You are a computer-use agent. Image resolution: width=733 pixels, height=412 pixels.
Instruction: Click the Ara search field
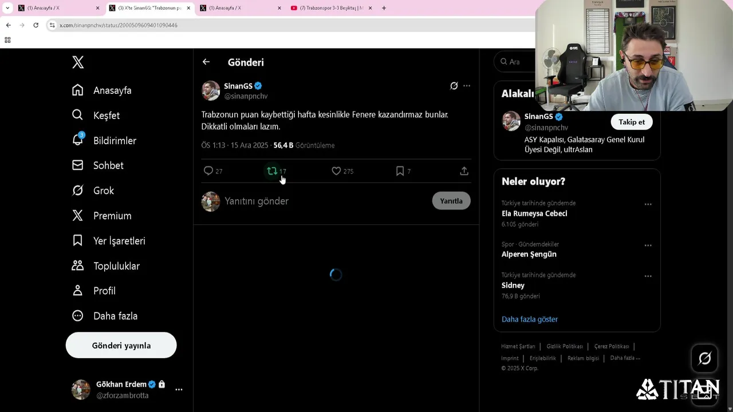point(515,62)
